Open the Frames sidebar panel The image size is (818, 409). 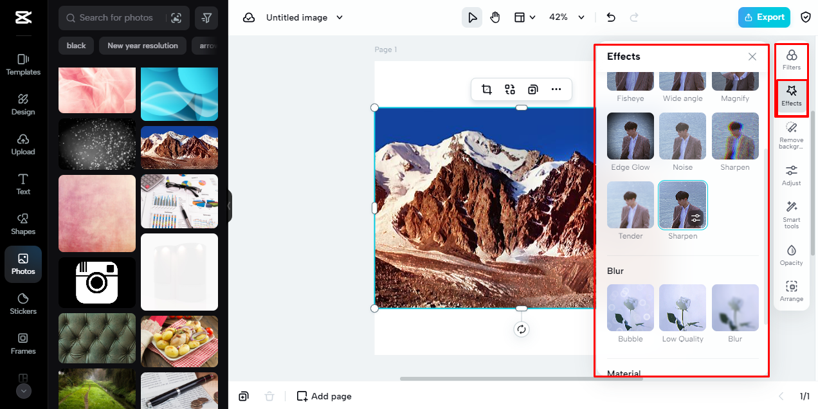[23, 343]
